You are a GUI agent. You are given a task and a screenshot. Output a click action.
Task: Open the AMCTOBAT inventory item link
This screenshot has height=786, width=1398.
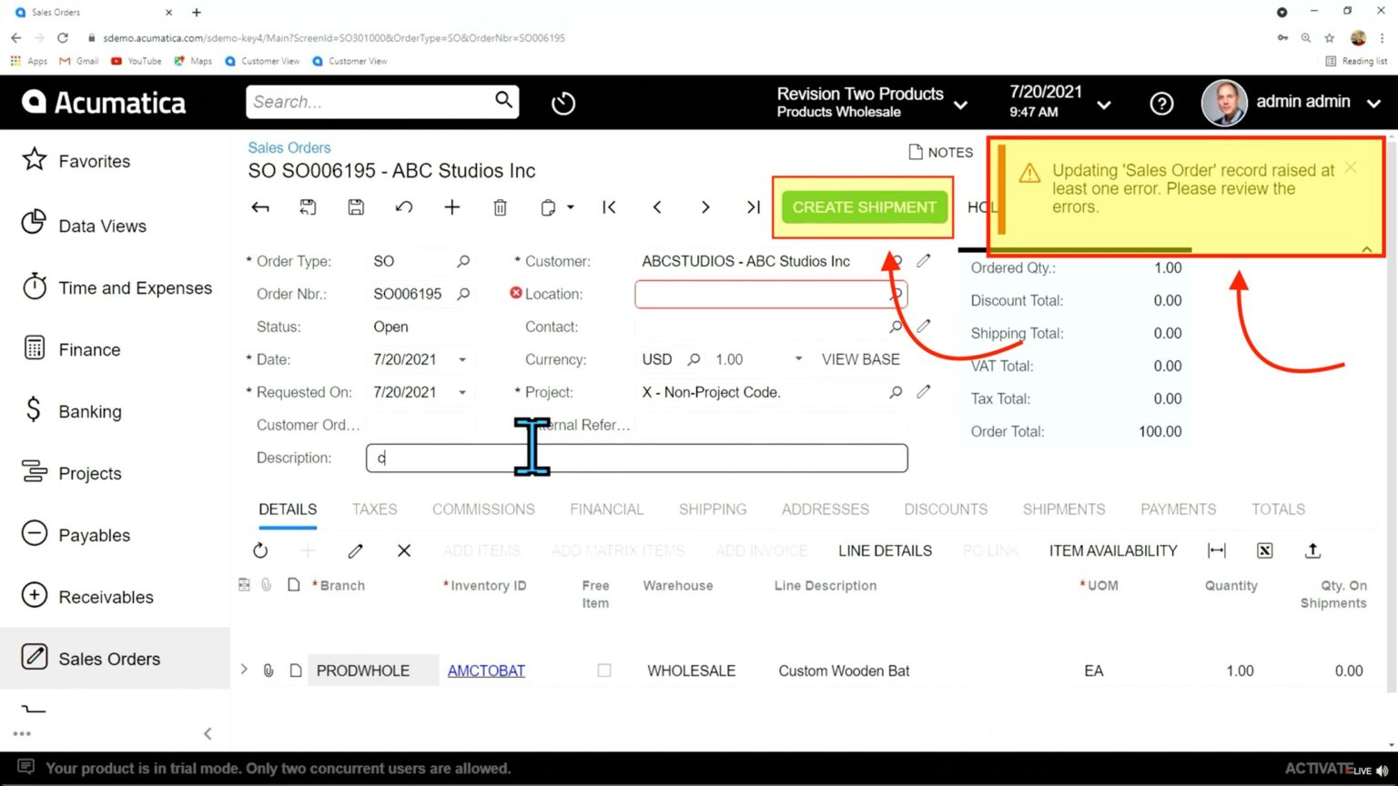point(486,670)
